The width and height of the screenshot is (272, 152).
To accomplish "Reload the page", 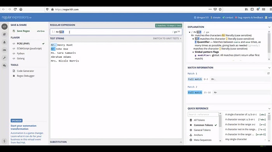I will pos(15,9).
